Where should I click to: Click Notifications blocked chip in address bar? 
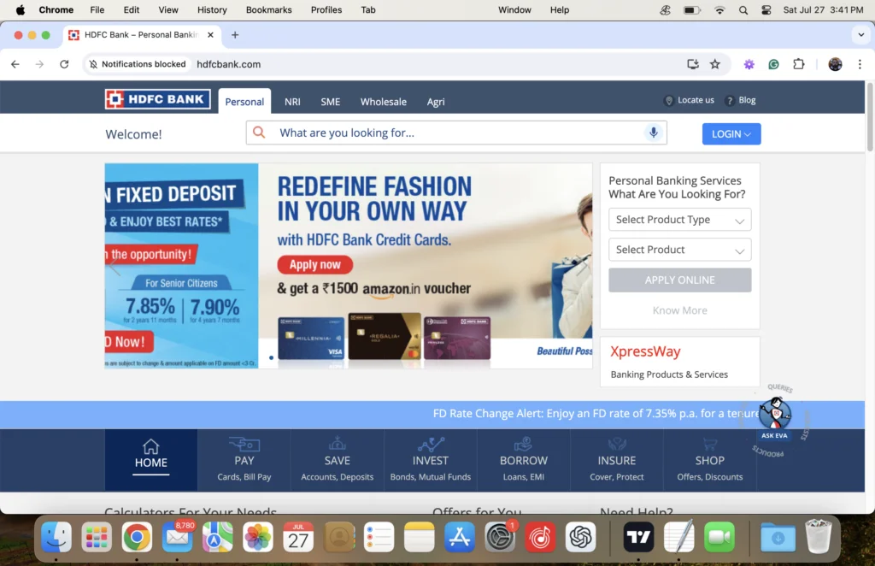(x=138, y=64)
